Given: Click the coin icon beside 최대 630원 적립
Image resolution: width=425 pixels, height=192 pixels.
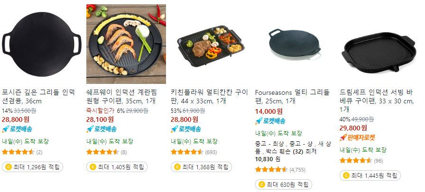Looking at the screenshot, I should coord(261,184).
